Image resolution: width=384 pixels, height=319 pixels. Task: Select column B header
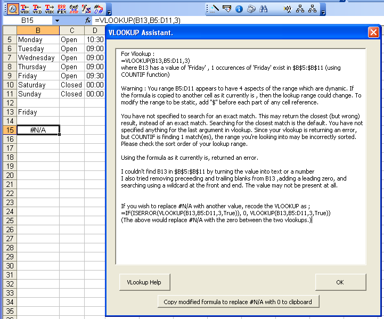(38, 30)
